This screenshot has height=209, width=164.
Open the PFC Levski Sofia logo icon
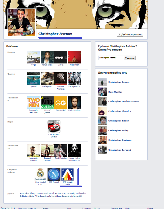(68, 174)
